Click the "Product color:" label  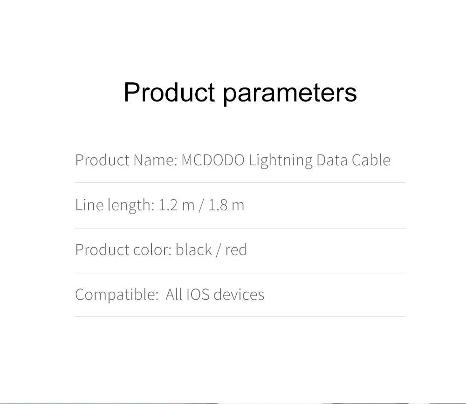pyautogui.click(x=123, y=250)
